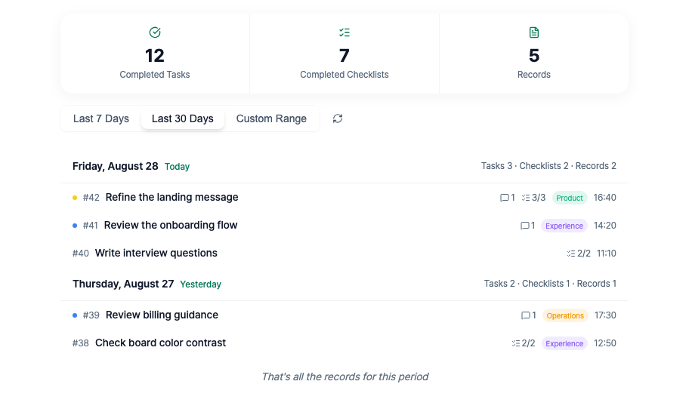Click the Completed Checklists list icon
Image resolution: width=689 pixels, height=415 pixels.
[x=344, y=32]
